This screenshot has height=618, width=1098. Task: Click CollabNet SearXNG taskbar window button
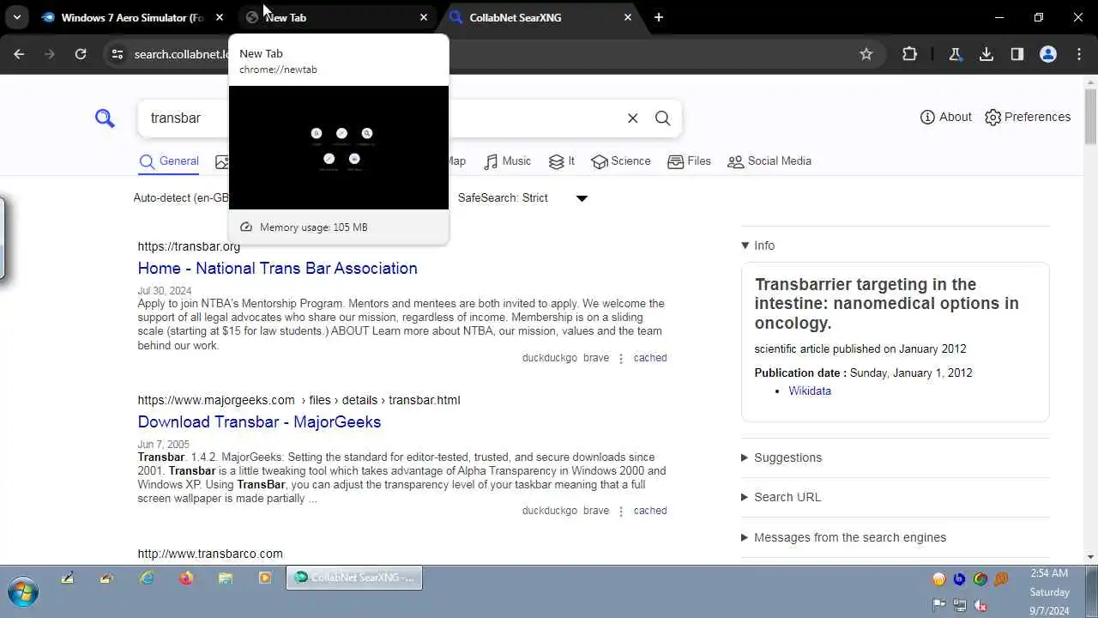(354, 579)
